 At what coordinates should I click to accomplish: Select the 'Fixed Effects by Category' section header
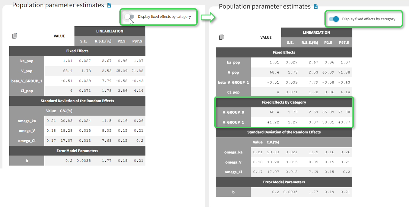(284, 102)
